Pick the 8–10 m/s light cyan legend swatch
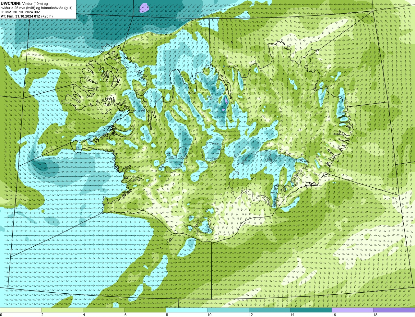The height and width of the screenshot is (317, 415). pyautogui.click(x=187, y=310)
